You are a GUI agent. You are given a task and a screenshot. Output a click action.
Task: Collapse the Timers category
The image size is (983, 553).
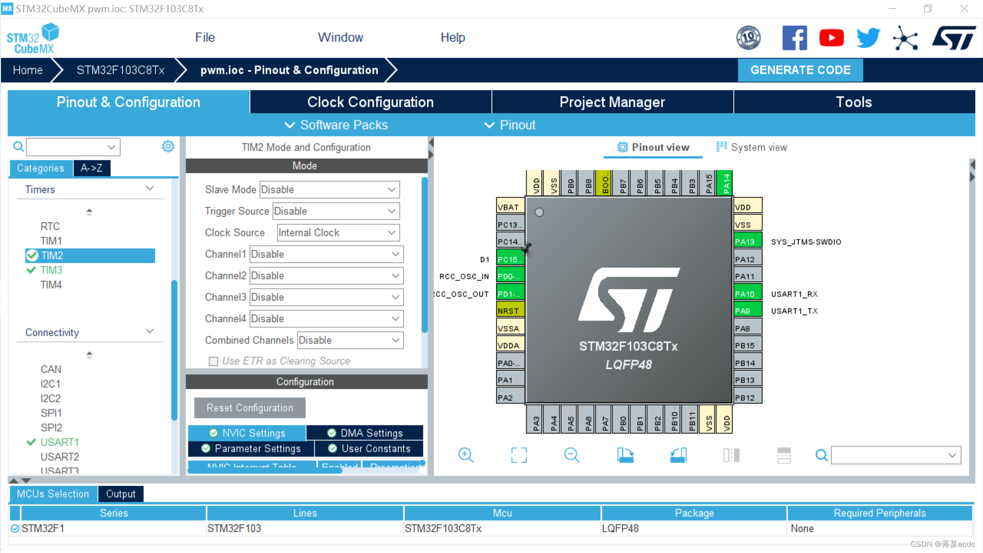149,189
